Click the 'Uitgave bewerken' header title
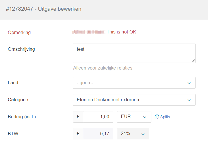Screen dimensions: 208x144 click(43, 9)
